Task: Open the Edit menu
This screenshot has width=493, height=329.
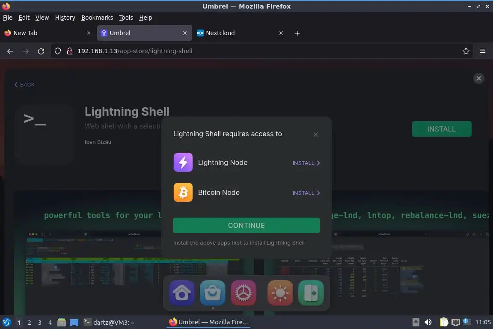Action: click(x=24, y=18)
